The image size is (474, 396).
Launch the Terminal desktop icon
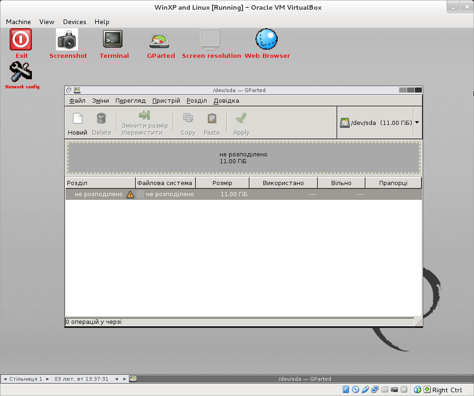(113, 40)
